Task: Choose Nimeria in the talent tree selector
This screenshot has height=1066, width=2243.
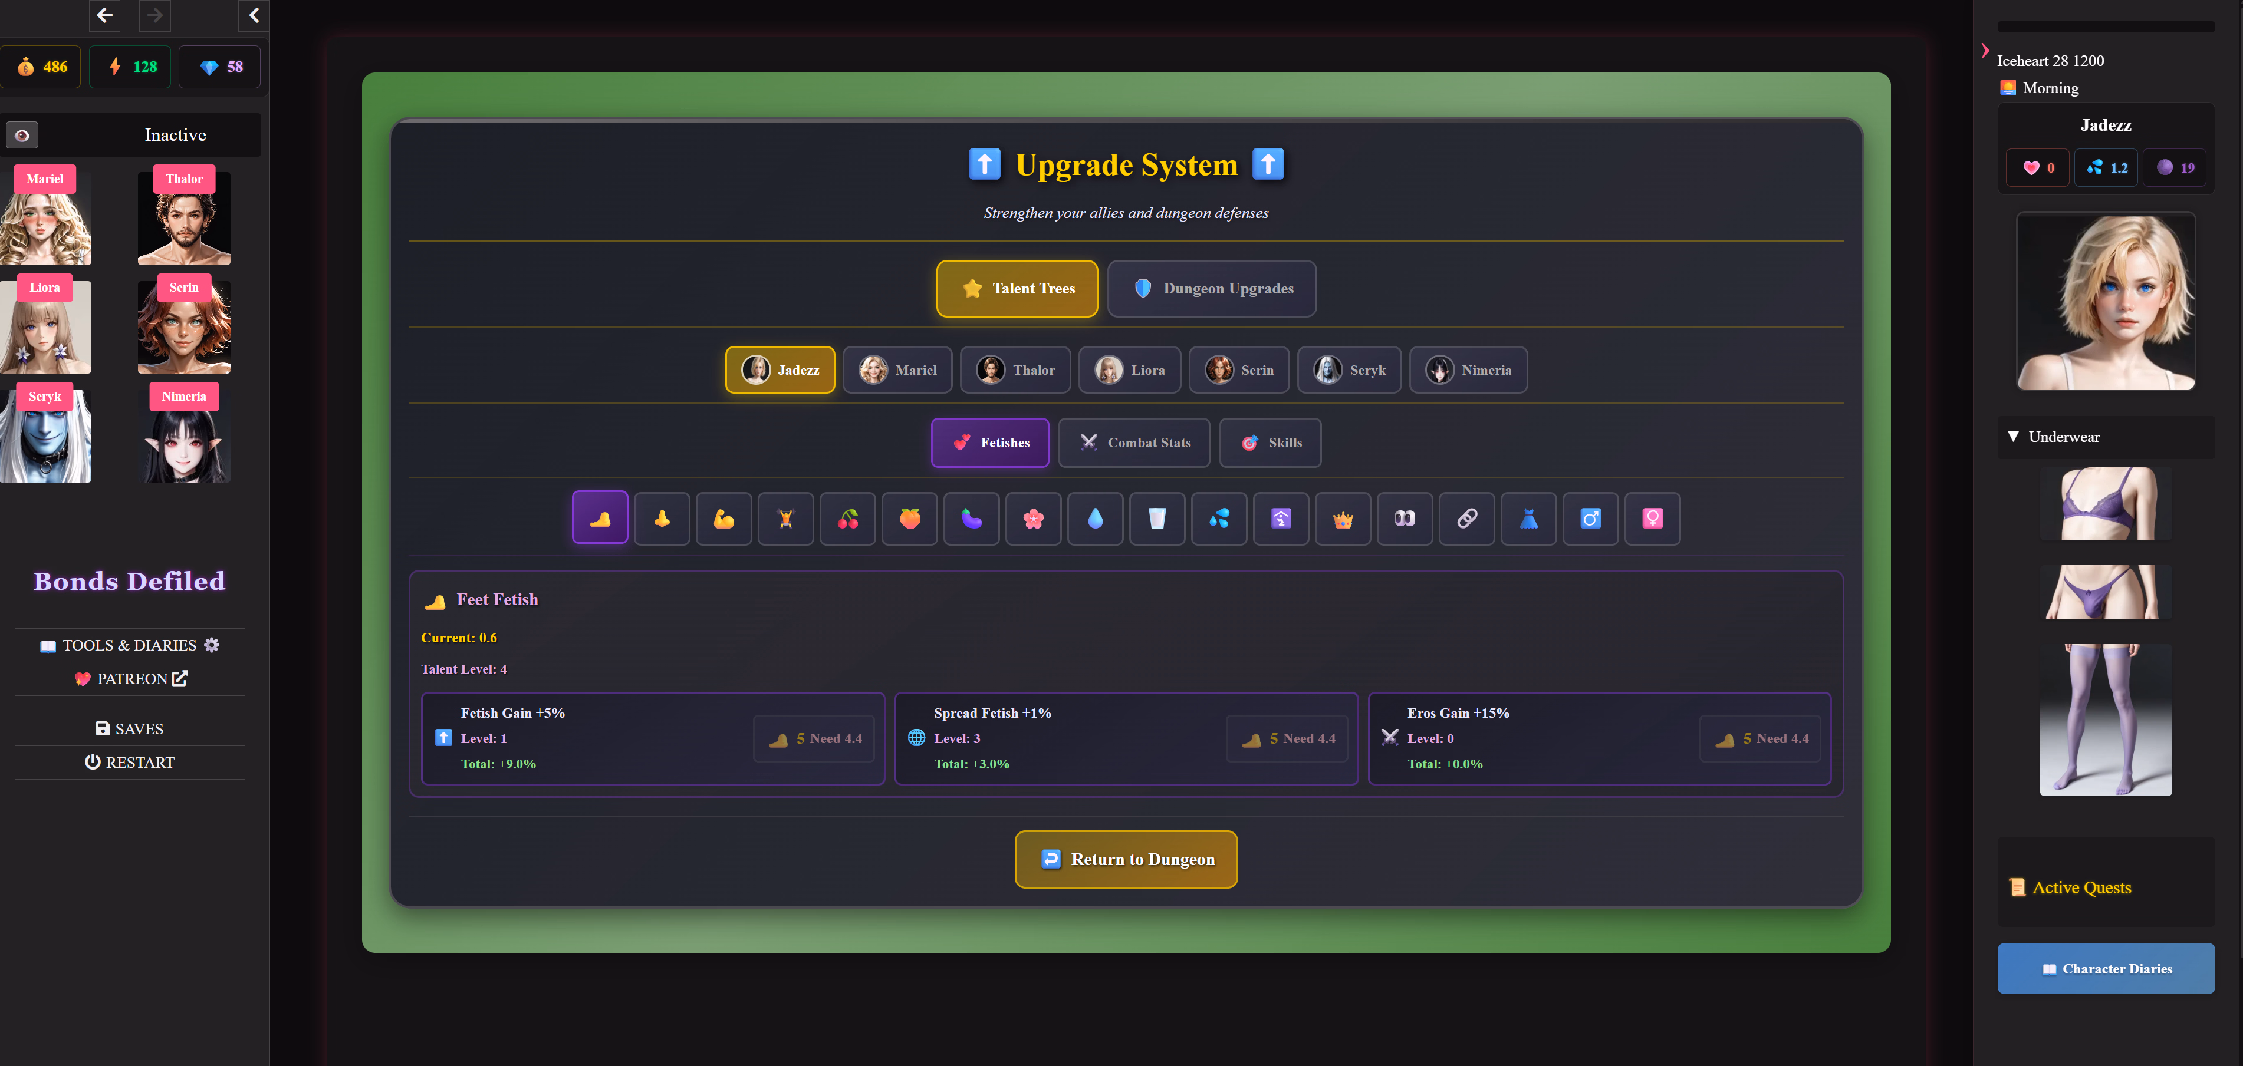Action: [x=1468, y=370]
